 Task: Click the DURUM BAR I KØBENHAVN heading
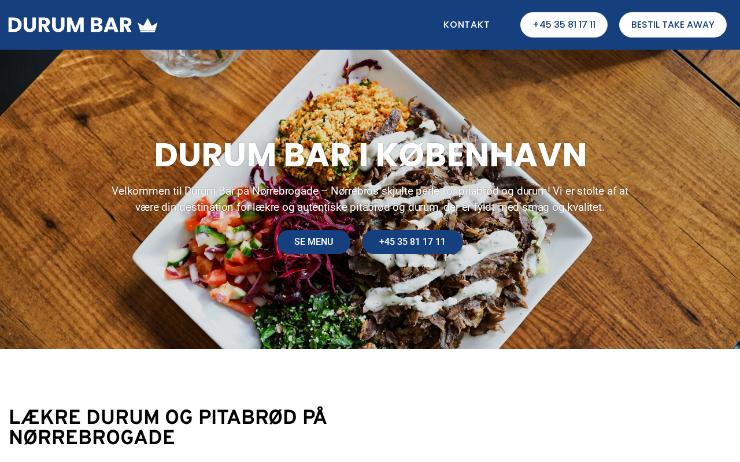pos(370,155)
